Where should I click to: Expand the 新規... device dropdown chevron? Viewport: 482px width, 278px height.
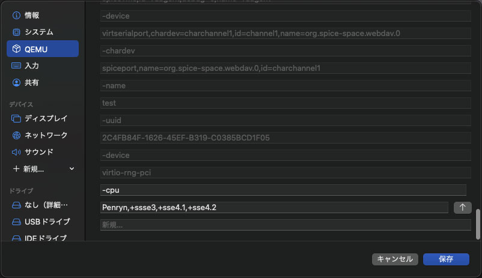(x=72, y=169)
